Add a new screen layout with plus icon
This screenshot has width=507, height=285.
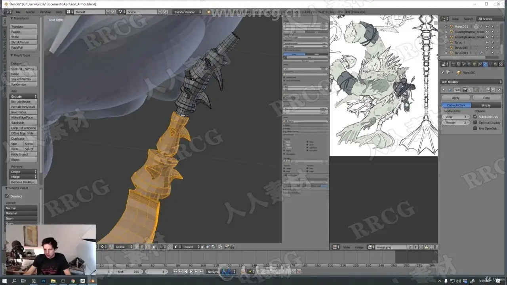coord(108,12)
